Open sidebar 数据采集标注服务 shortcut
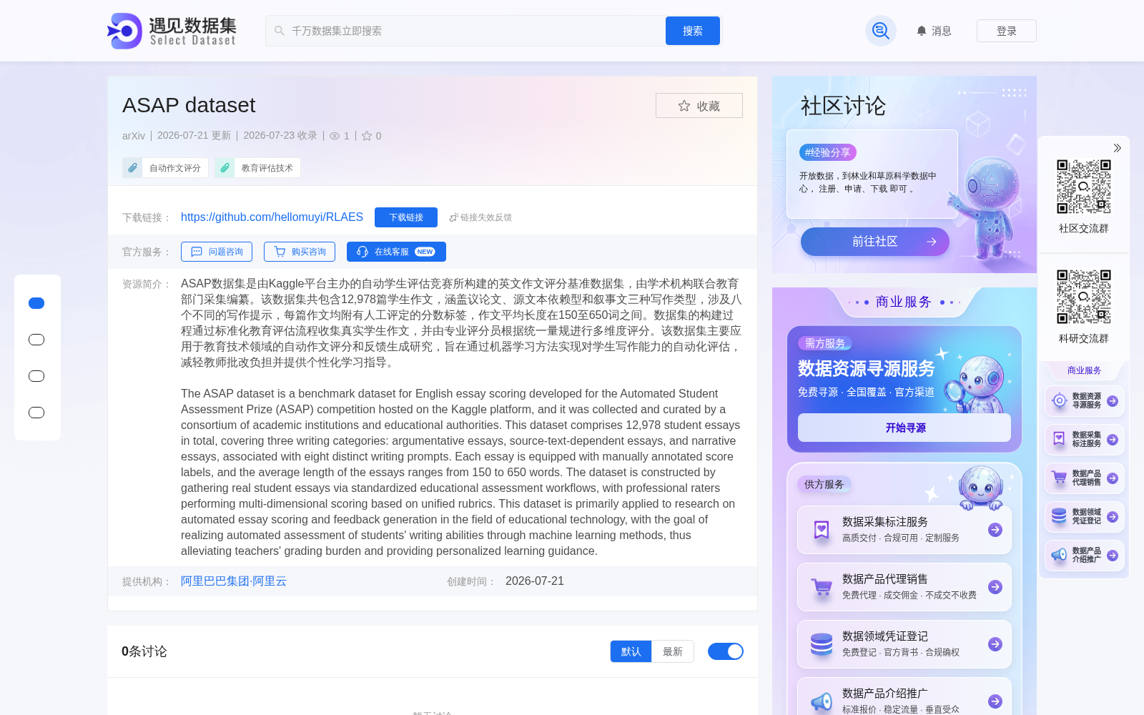 pyautogui.click(x=1085, y=440)
